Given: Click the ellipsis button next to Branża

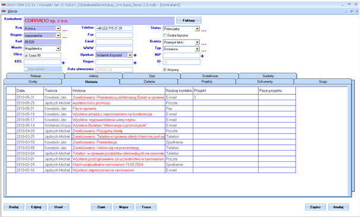Looking at the screenshot, I should point(203,44).
